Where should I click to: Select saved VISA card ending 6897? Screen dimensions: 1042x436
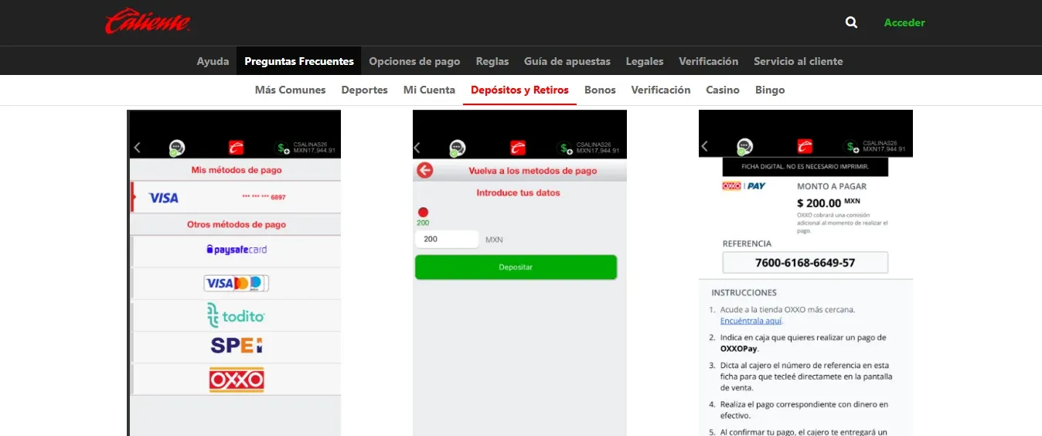point(236,197)
